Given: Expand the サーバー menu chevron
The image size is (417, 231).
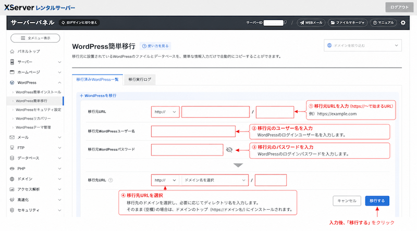Looking at the screenshot, I should [x=59, y=62].
